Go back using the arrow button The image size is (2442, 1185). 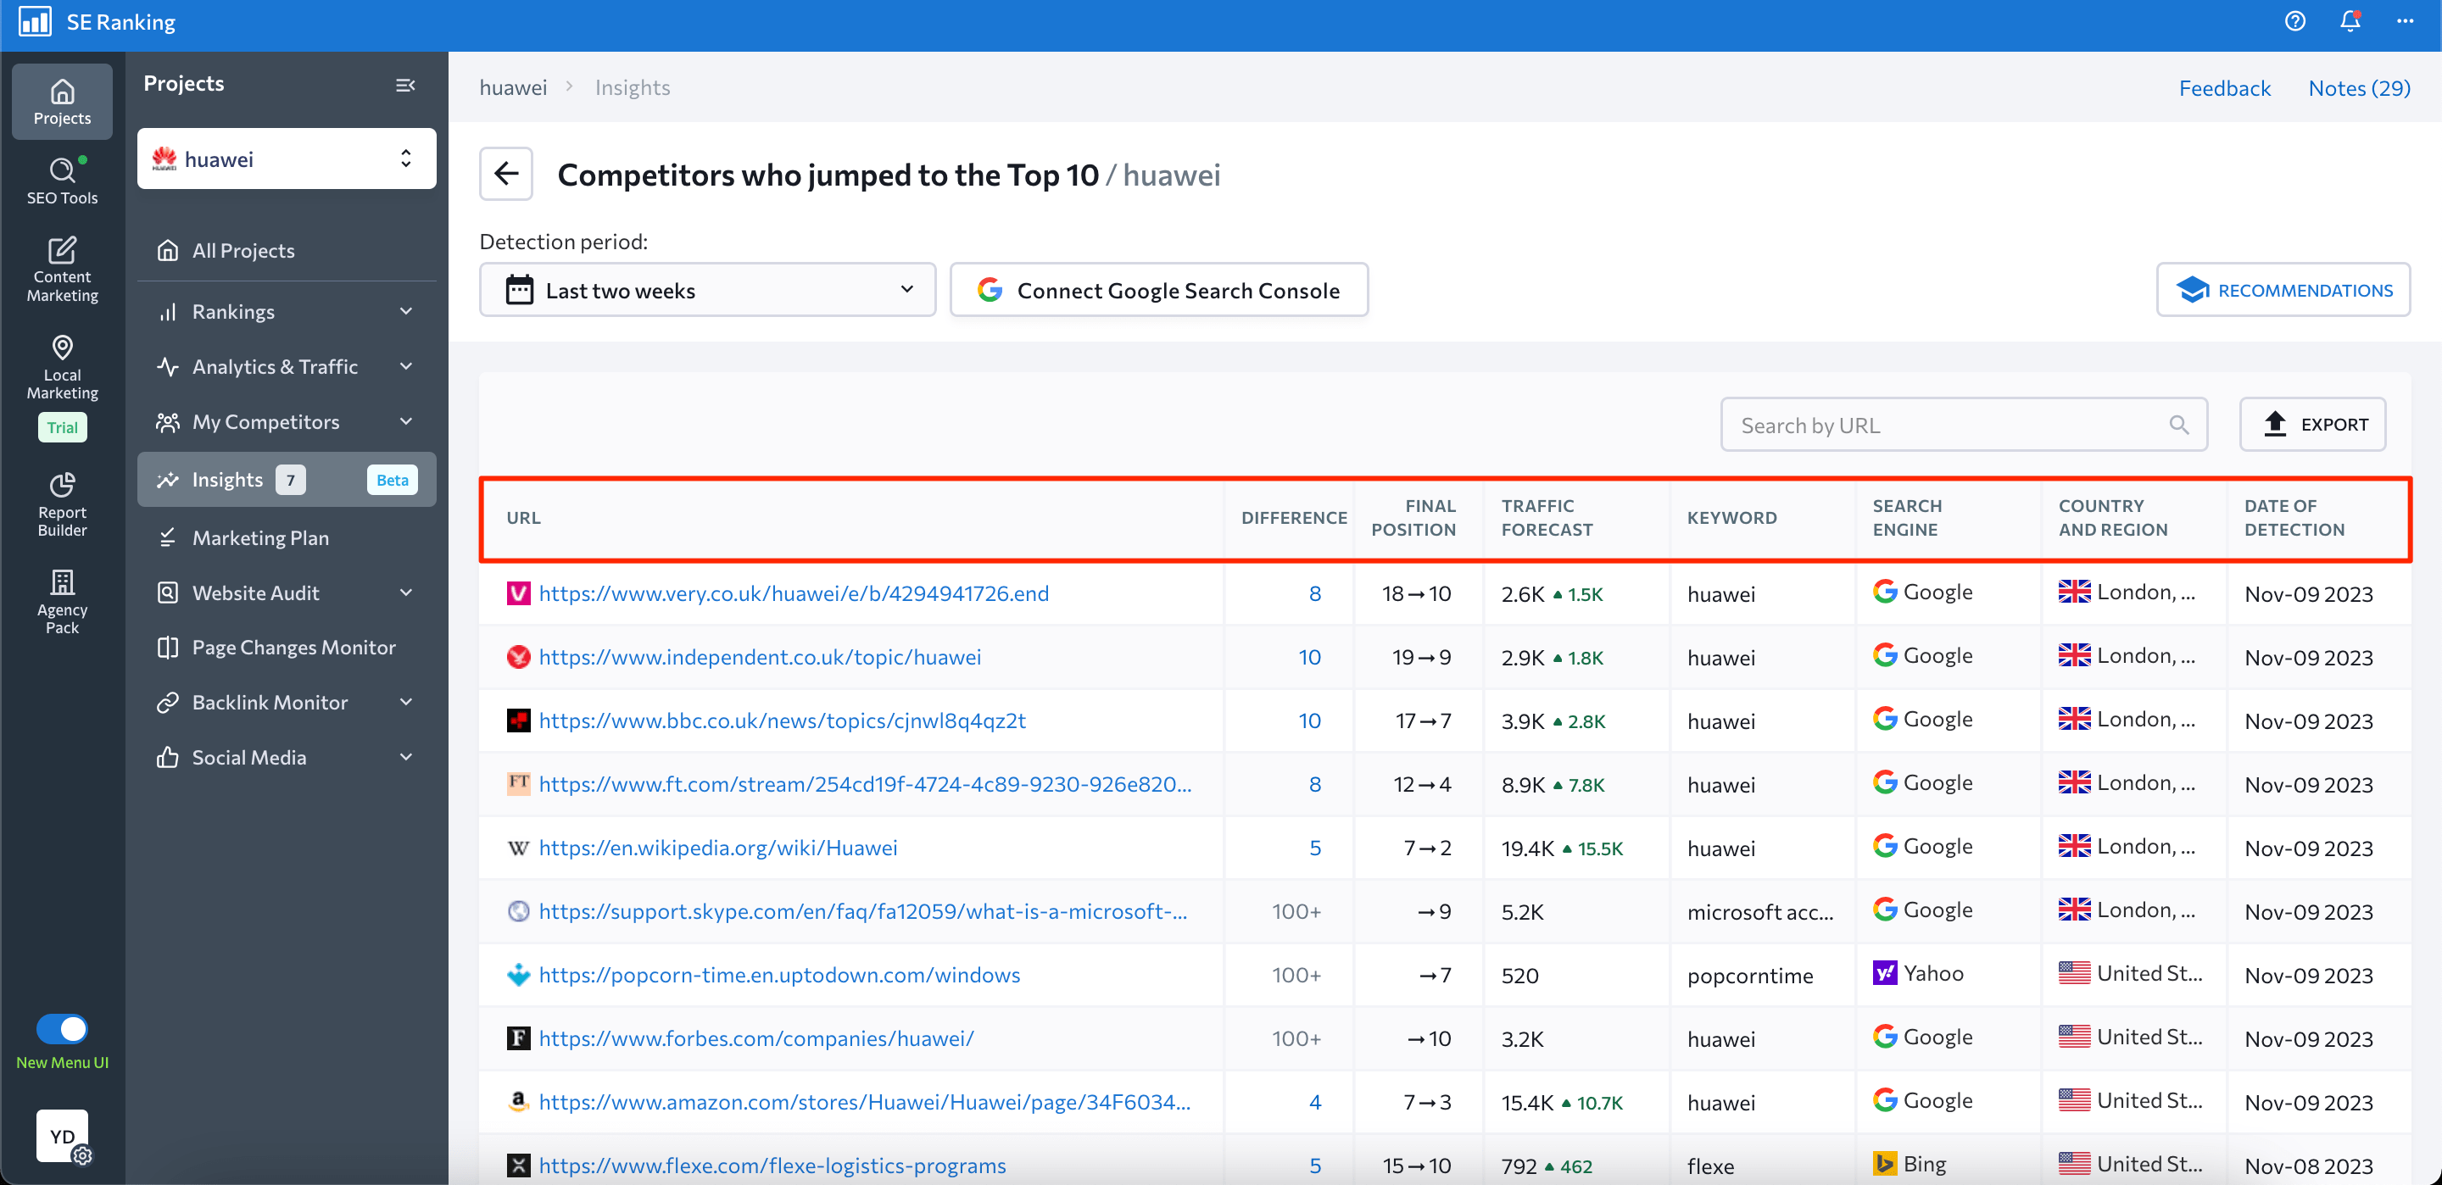click(x=506, y=174)
